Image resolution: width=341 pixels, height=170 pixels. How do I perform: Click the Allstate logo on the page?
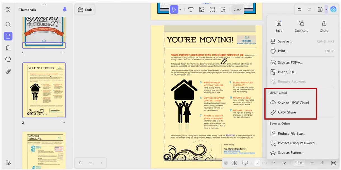(246, 40)
